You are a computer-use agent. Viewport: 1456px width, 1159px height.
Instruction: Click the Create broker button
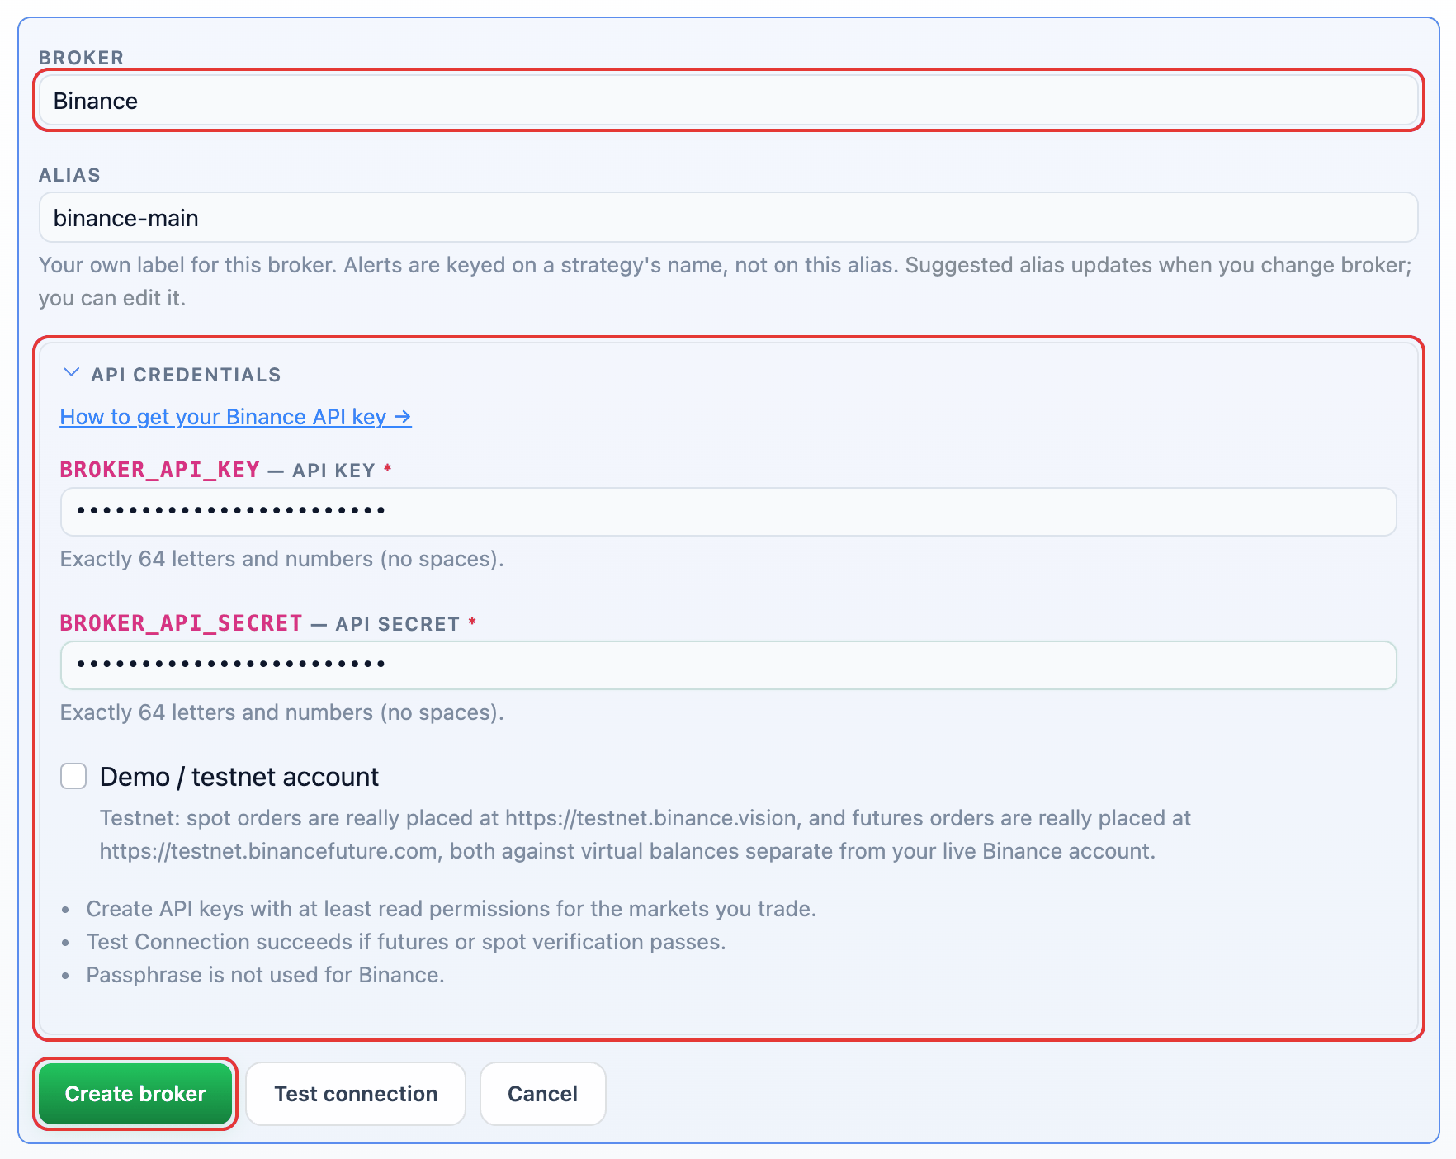135,1094
